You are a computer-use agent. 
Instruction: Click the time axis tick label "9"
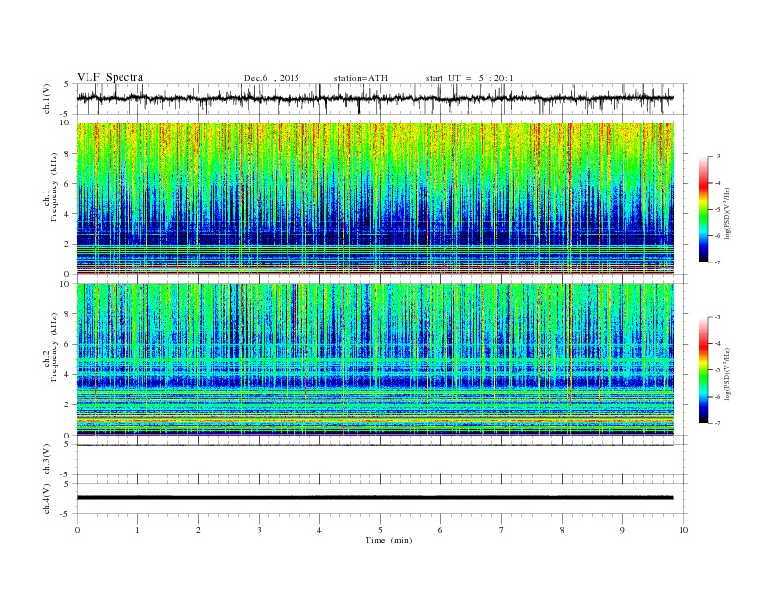[622, 530]
